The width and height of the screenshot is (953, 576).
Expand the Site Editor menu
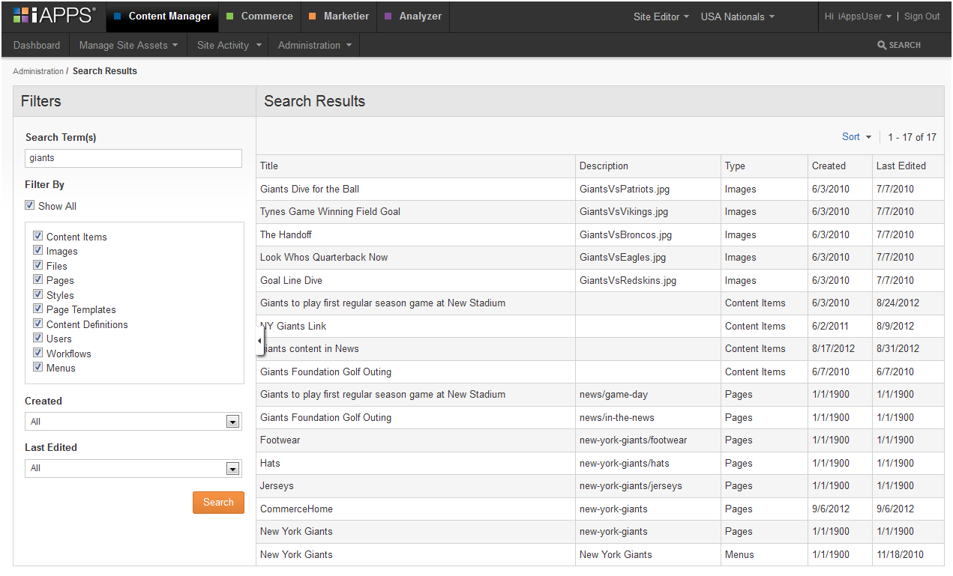[661, 16]
